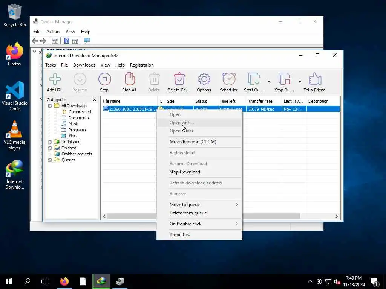
Task: Click horizontal scrollbar right arrow
Action: (337, 216)
